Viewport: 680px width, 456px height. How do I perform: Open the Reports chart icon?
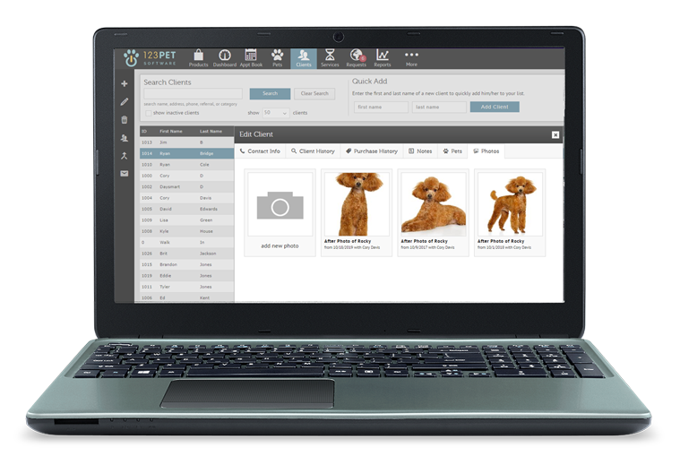pos(383,57)
